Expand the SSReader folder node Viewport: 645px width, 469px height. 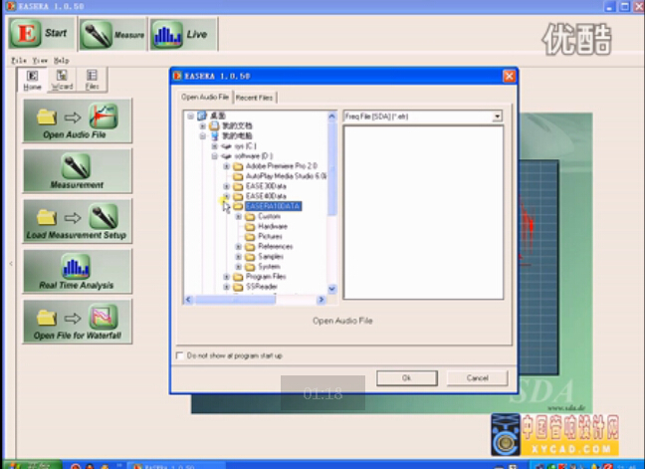226,287
